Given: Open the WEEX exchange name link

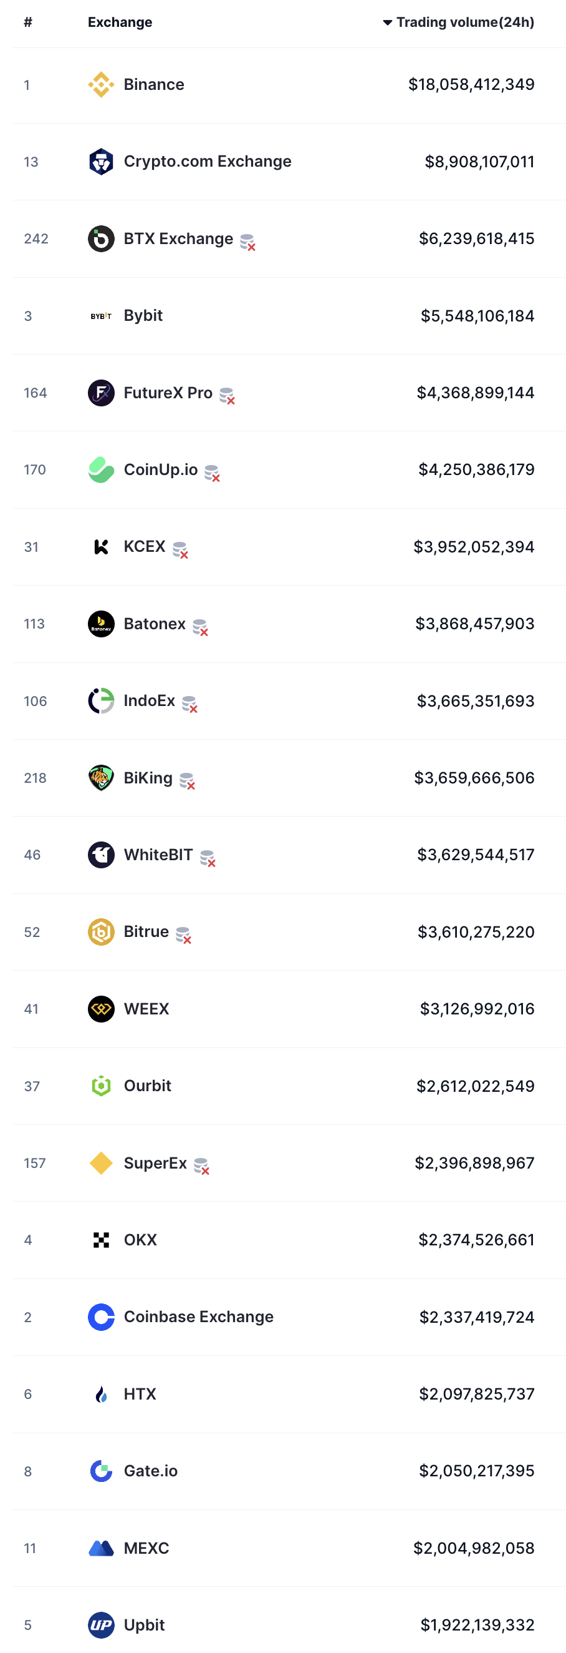Looking at the screenshot, I should point(146,1009).
